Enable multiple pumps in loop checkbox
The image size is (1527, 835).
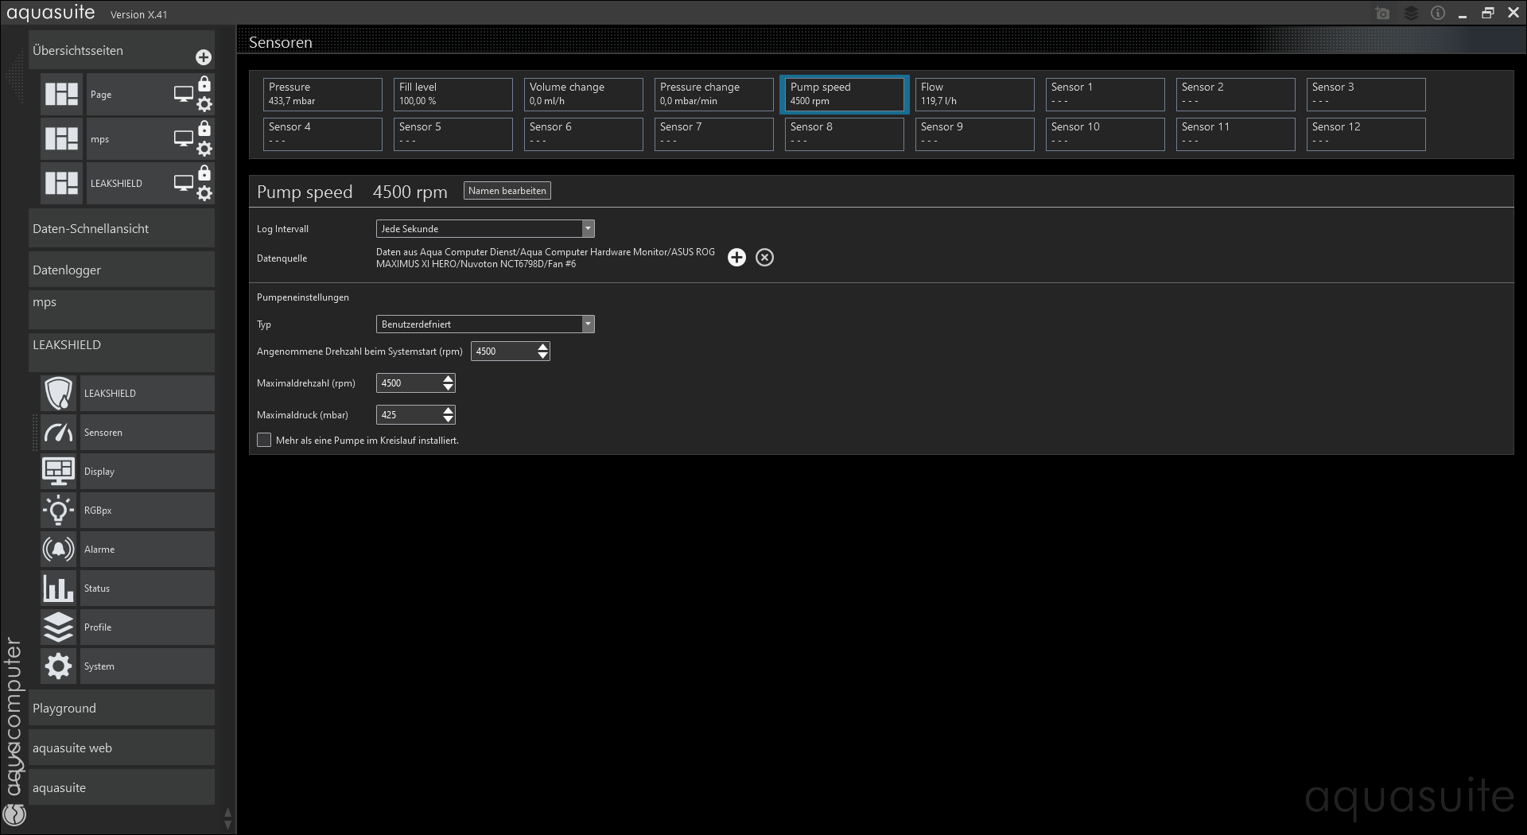[x=264, y=440]
